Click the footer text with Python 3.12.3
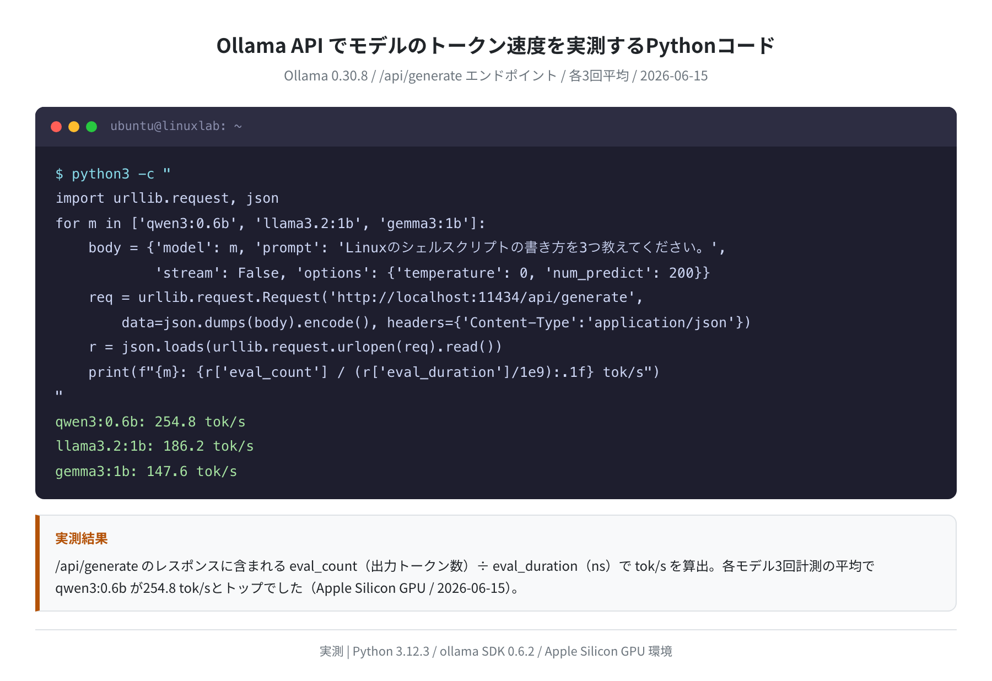The image size is (992, 681). coord(496,651)
